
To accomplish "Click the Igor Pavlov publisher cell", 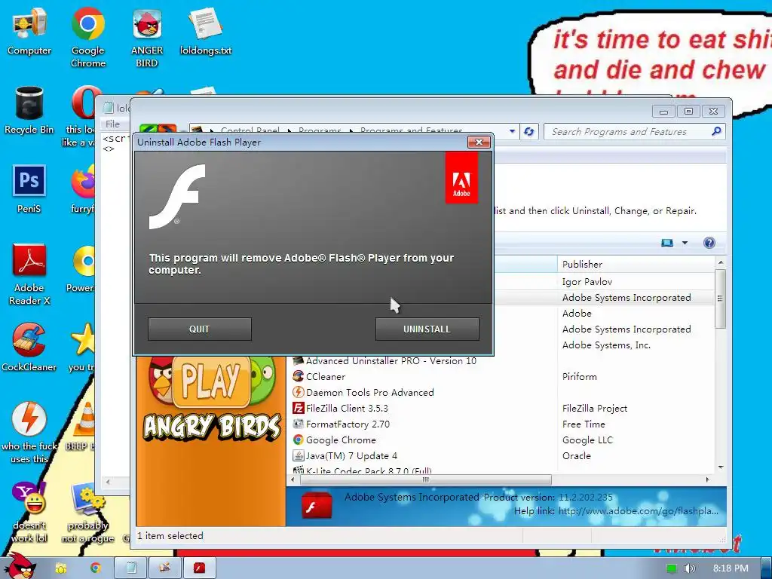I will tap(587, 282).
